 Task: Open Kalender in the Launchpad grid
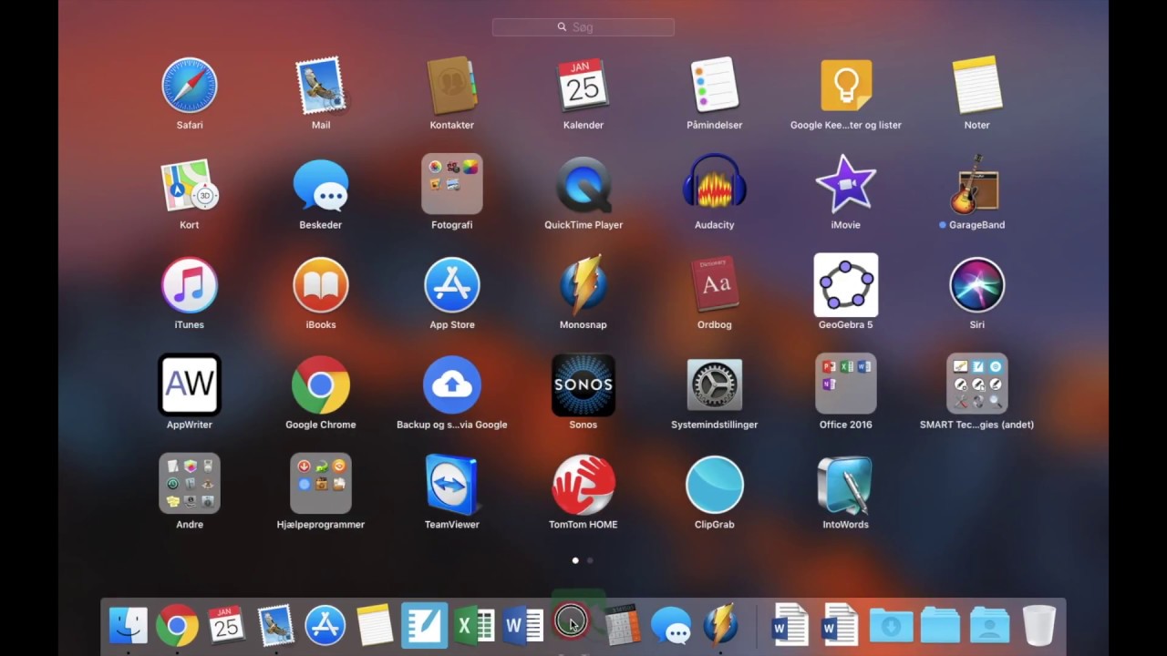pyautogui.click(x=583, y=86)
